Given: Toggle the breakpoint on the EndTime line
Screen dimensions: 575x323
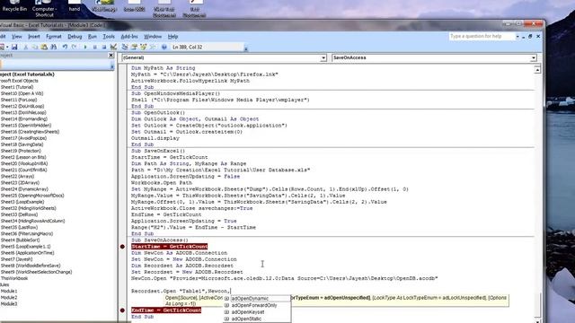Looking at the screenshot, I should 122,310.
